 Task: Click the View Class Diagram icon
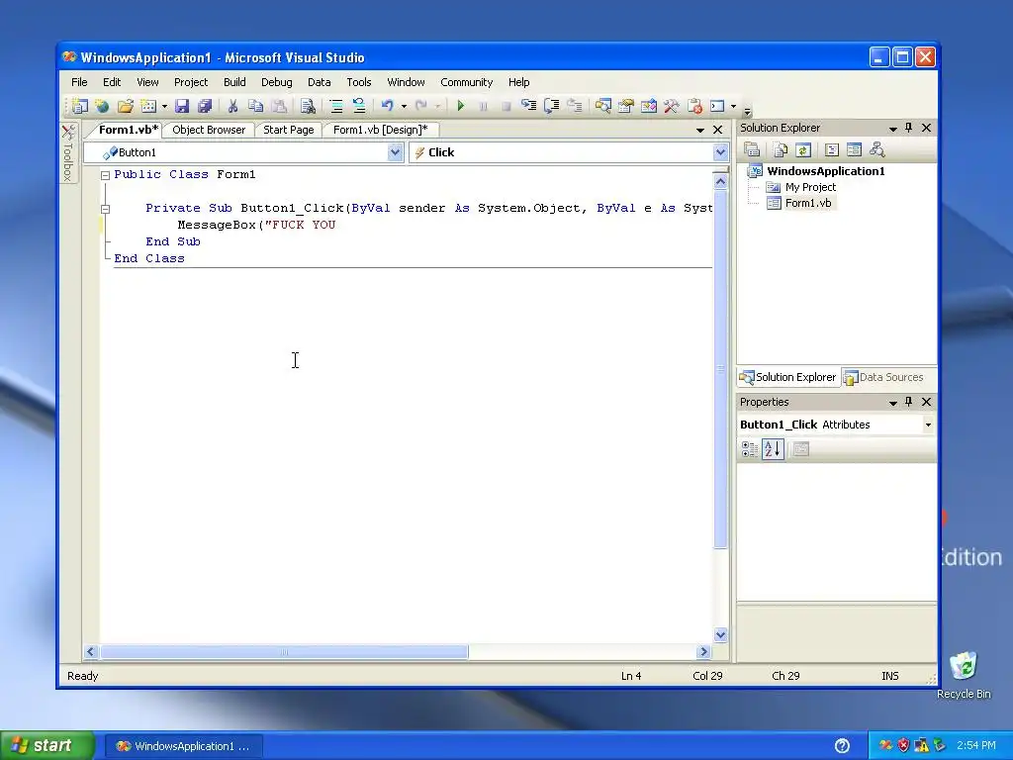coord(876,150)
